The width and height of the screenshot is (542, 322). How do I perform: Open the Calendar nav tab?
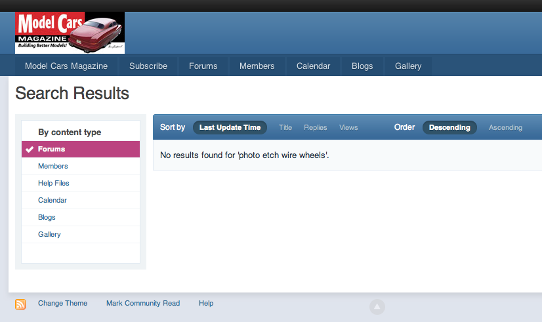(x=313, y=66)
